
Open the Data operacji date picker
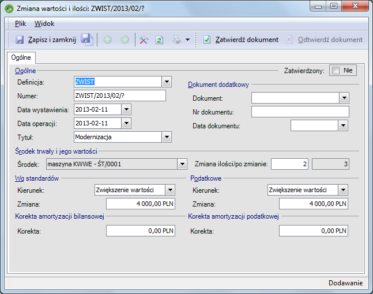click(126, 123)
